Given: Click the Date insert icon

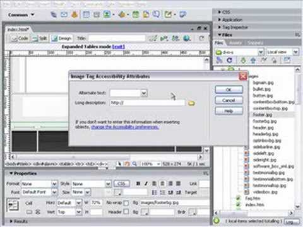Looking at the screenshot, I should (x=136, y=15).
